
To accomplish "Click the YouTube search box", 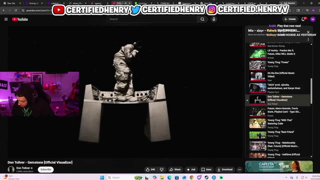I will tap(152, 19).
